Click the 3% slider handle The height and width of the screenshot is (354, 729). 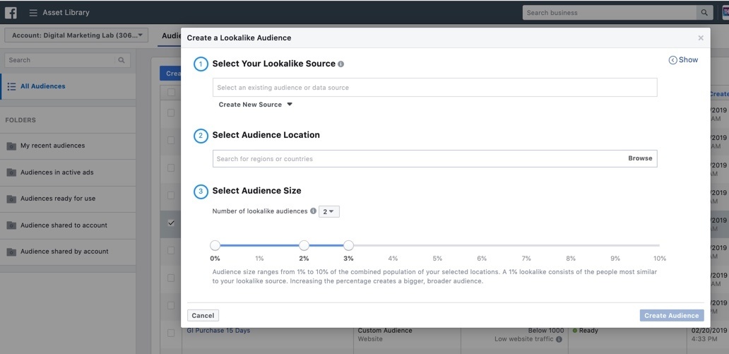(x=348, y=245)
